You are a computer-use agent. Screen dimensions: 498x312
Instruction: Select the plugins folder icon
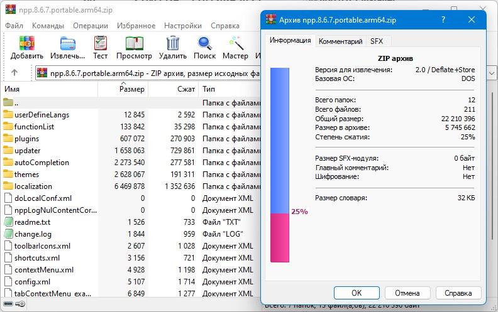point(8,138)
